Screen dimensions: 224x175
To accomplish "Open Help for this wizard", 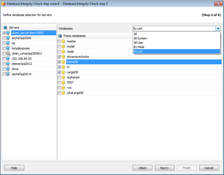I will (x=14, y=168).
